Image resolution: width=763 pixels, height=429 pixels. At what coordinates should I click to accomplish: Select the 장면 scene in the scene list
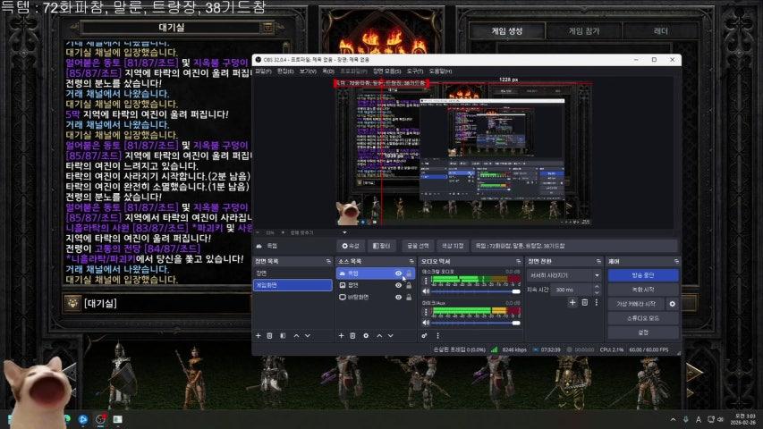pyautogui.click(x=292, y=273)
